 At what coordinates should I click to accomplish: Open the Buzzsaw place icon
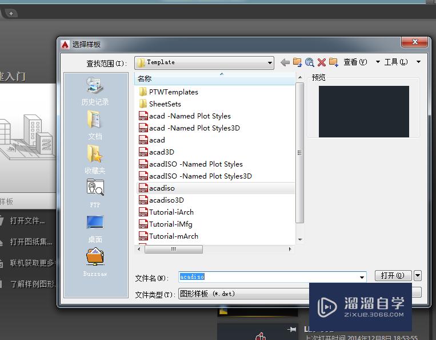pyautogui.click(x=95, y=262)
